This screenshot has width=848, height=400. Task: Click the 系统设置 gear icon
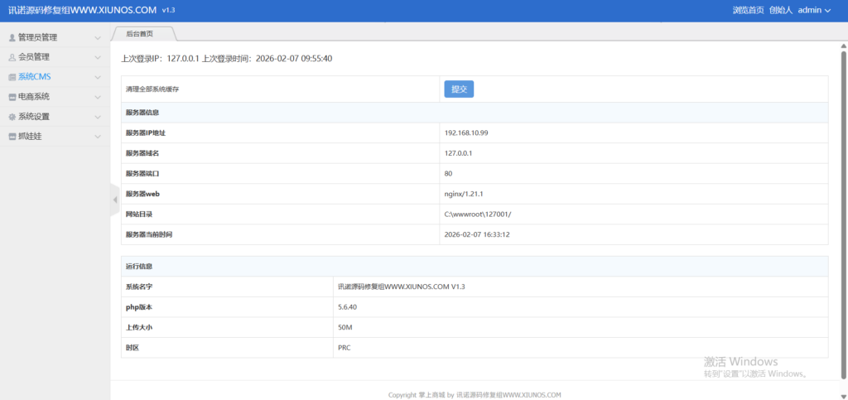12,117
